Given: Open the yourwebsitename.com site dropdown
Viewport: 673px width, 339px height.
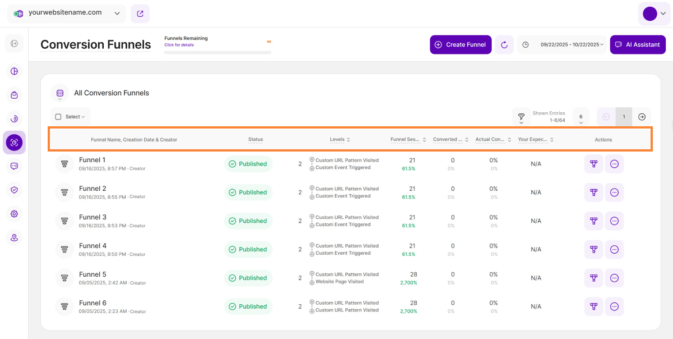Looking at the screenshot, I should 67,13.
